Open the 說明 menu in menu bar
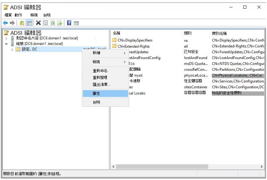 [47, 15]
